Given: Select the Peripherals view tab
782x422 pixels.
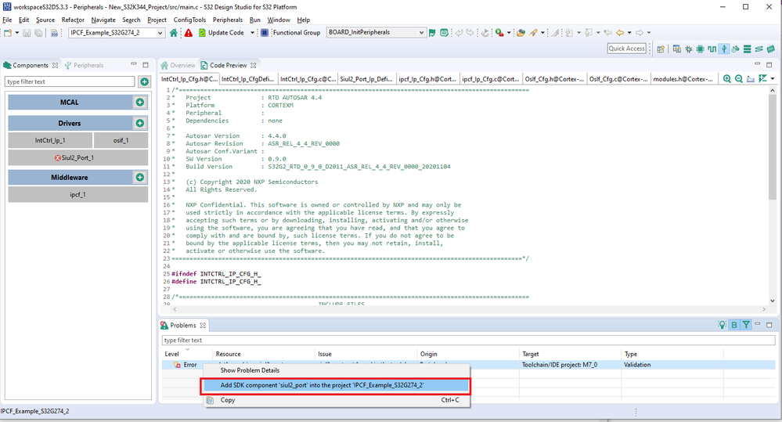Looking at the screenshot, I should click(x=84, y=65).
